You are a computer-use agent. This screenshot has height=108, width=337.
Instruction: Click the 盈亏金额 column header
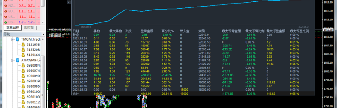pyautogui.click(x=147, y=31)
